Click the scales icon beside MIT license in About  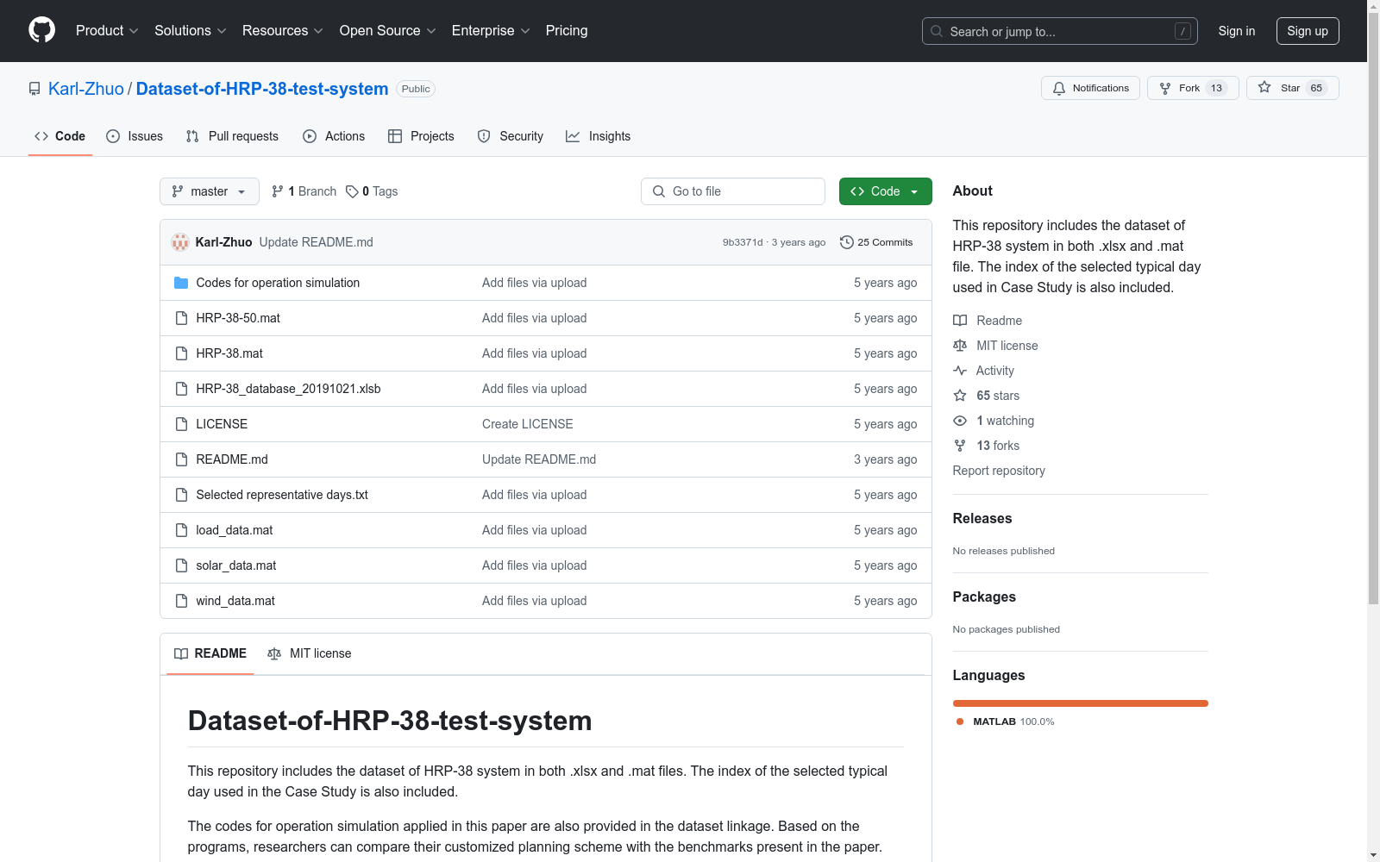point(960,346)
